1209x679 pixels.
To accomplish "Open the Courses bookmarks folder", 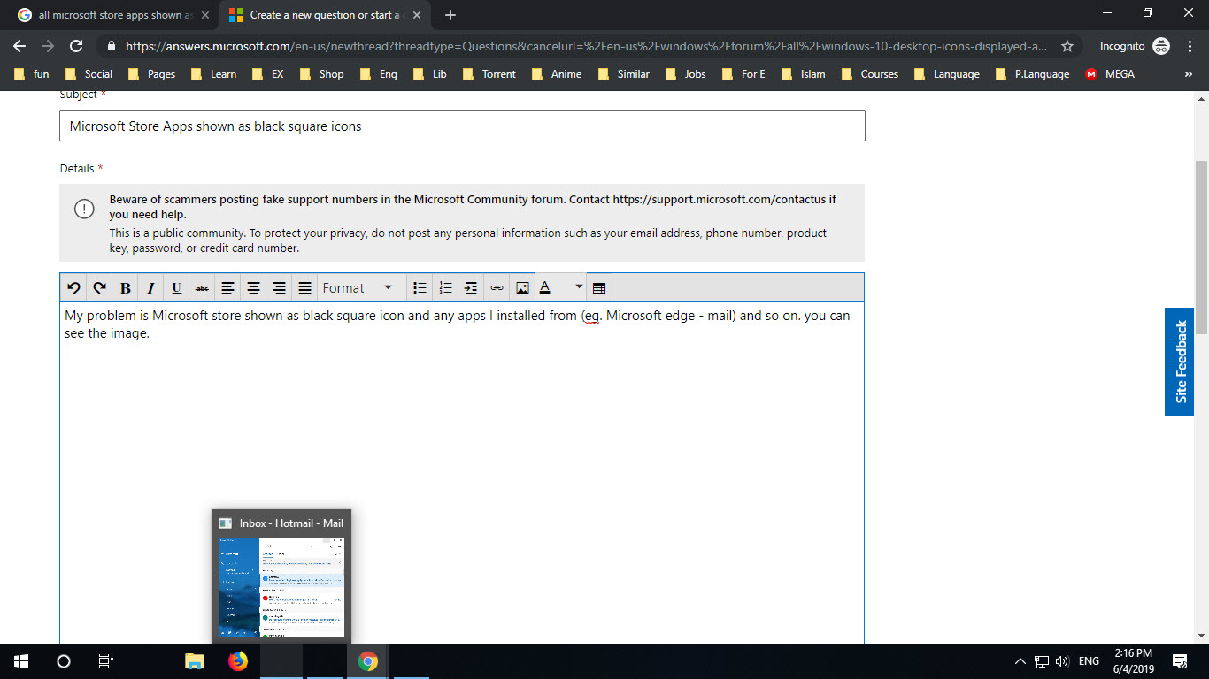I will click(x=869, y=74).
